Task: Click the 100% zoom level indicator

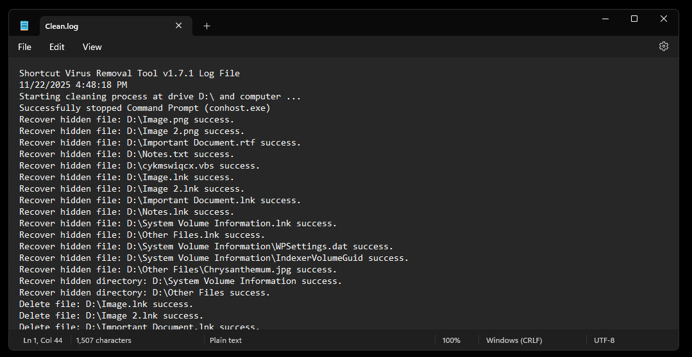Action: click(x=451, y=340)
